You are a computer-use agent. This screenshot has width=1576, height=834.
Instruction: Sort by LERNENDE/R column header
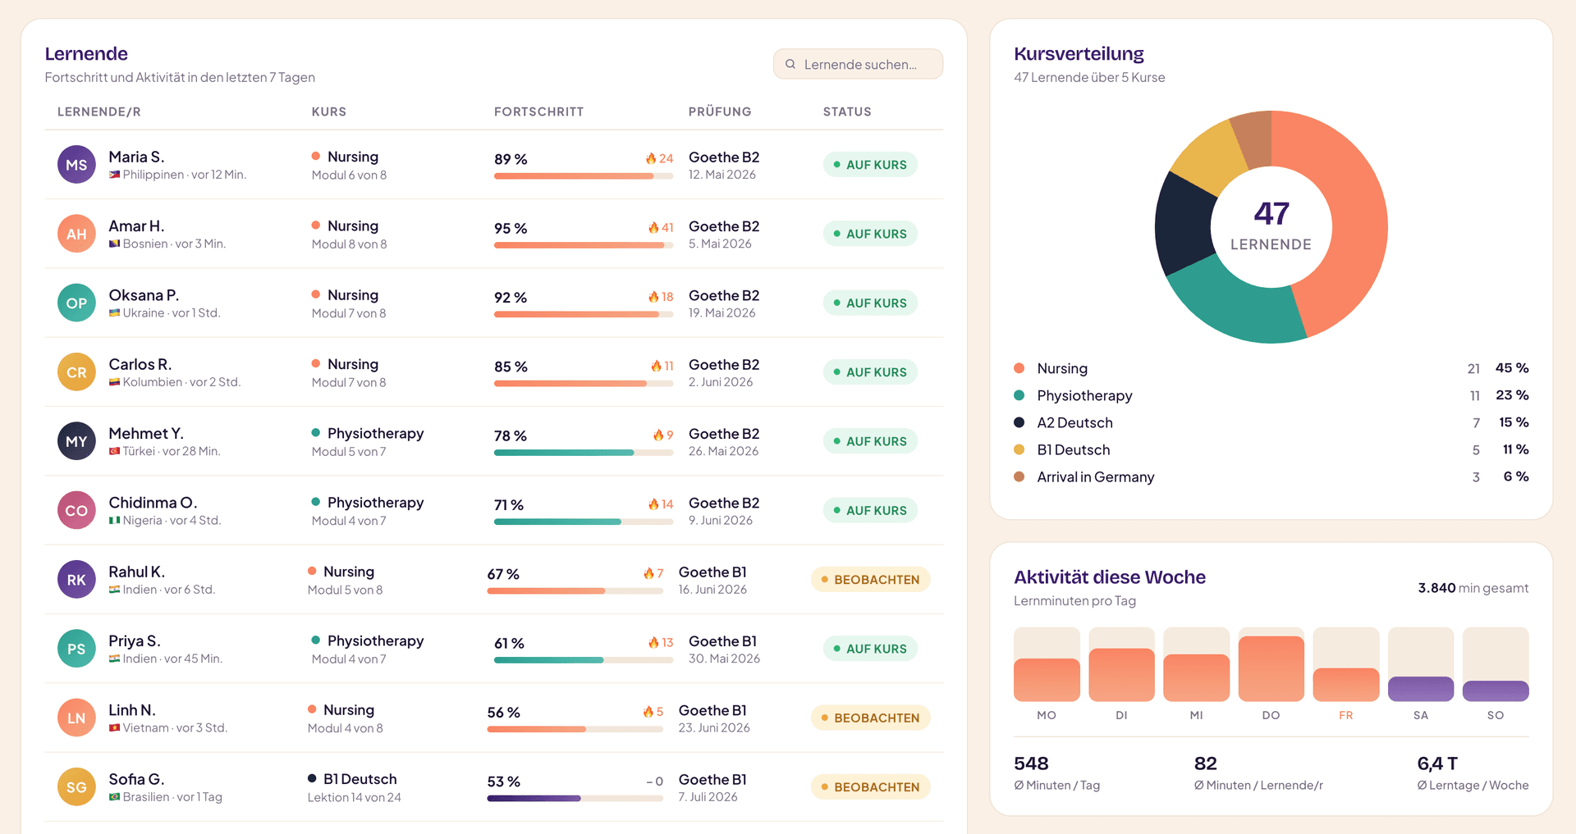coord(98,112)
